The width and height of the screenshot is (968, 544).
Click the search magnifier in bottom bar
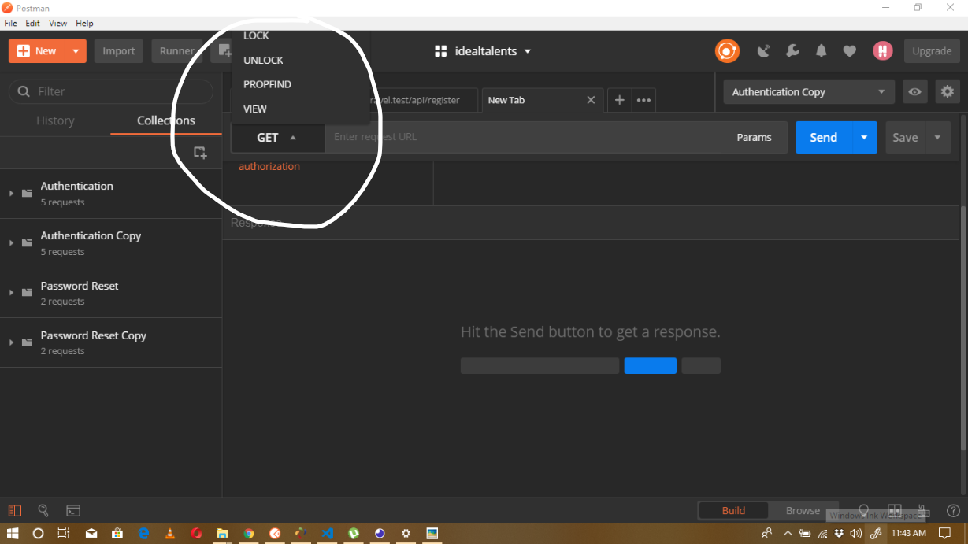coord(43,510)
